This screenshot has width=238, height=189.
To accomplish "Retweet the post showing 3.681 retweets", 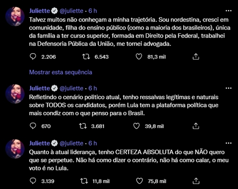I will tap(83, 126).
